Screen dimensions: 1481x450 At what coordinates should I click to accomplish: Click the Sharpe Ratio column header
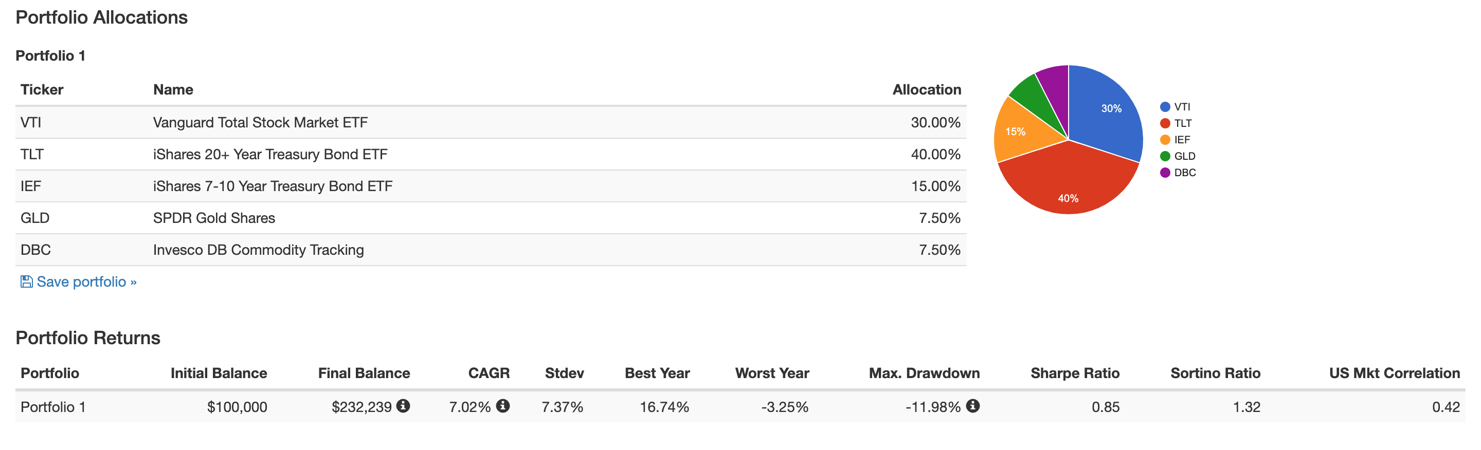point(1075,373)
